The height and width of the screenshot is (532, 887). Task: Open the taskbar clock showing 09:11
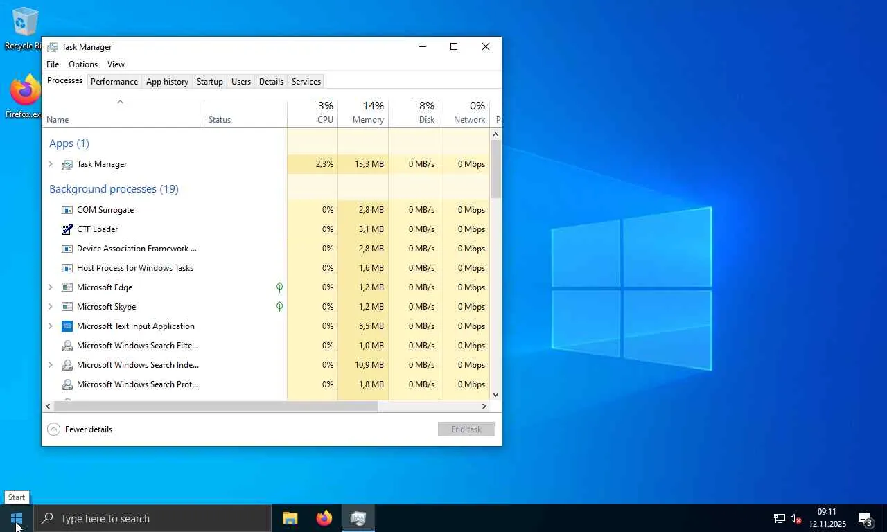point(827,518)
